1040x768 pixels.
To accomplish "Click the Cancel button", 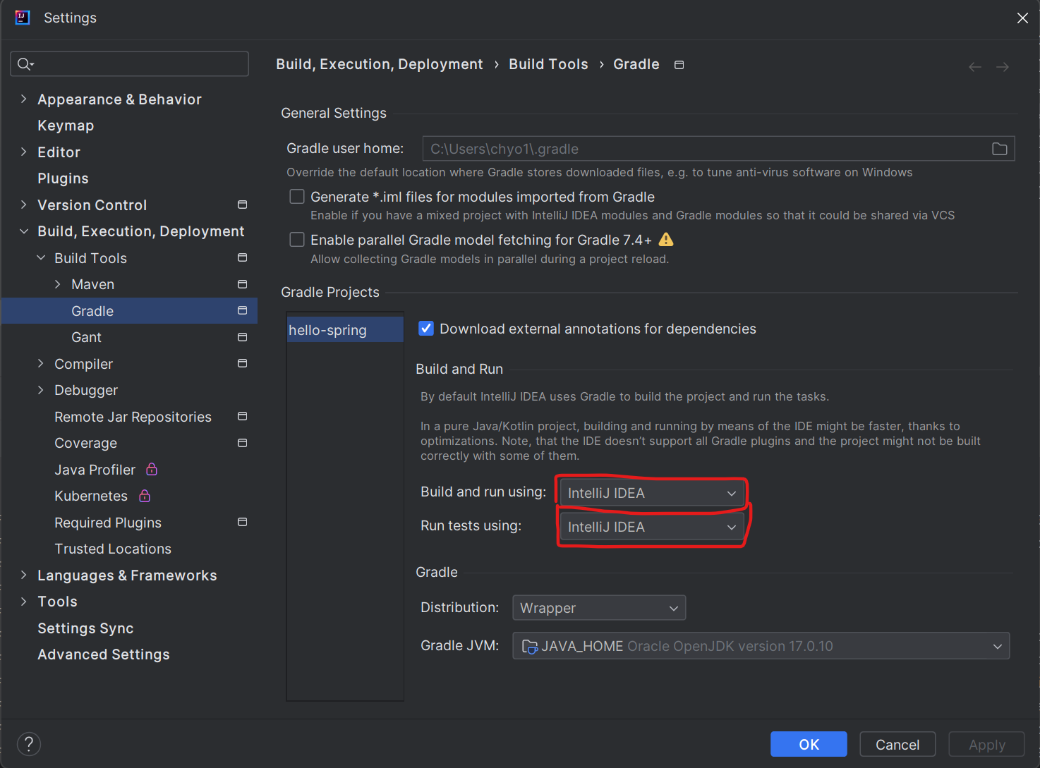I will tap(897, 744).
